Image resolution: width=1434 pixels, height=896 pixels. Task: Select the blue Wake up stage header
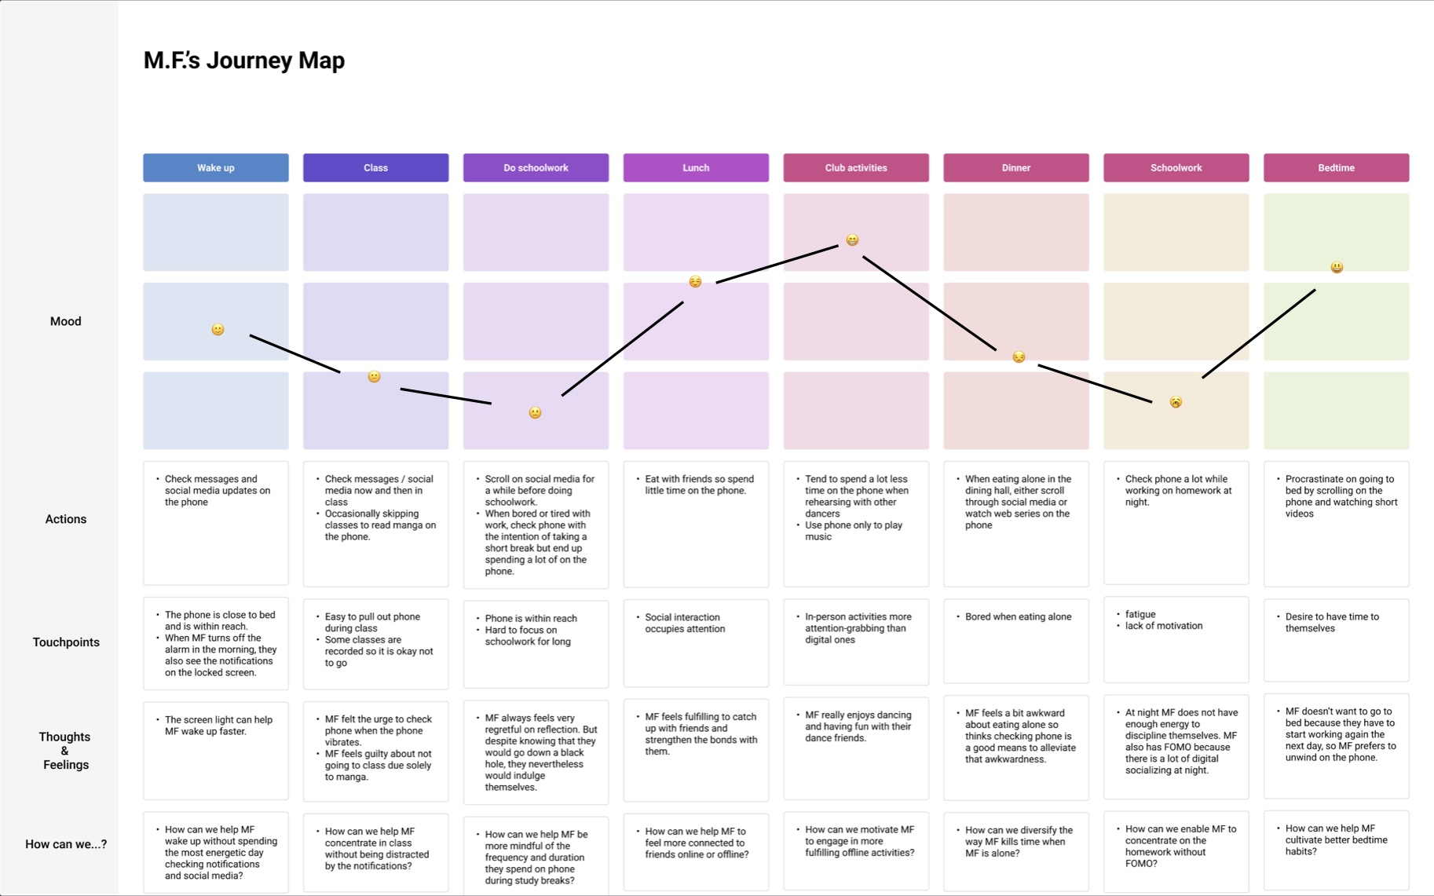(216, 168)
